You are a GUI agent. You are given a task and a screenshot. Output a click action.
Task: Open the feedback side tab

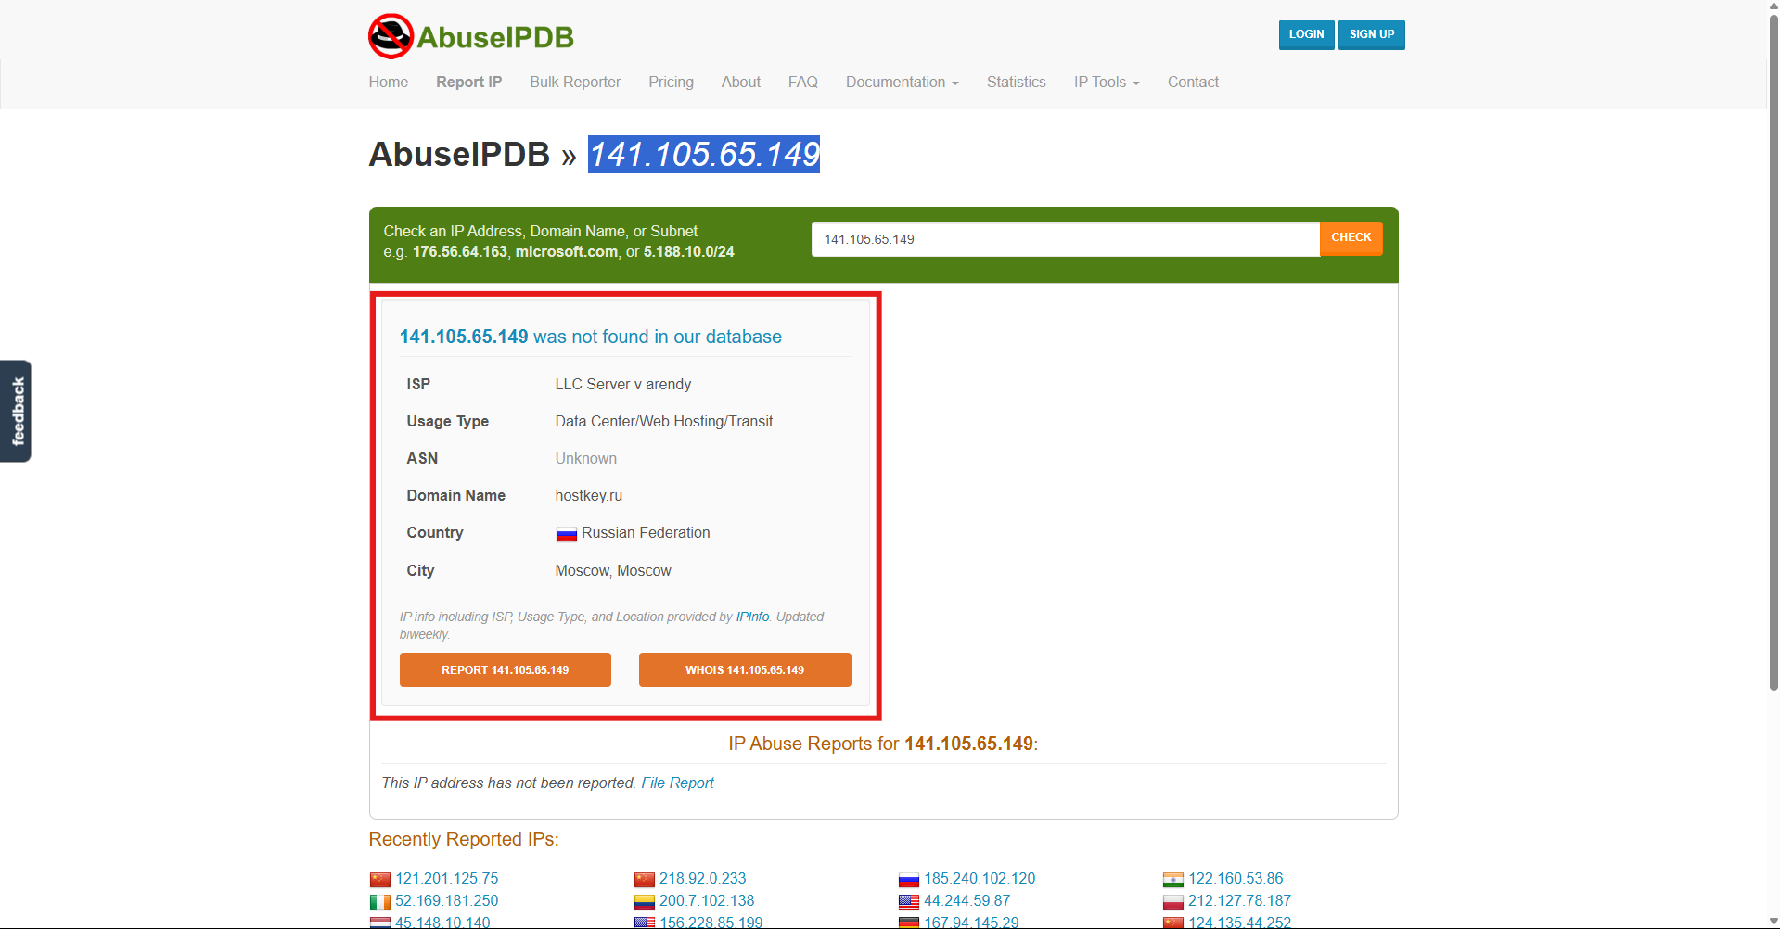point(16,411)
